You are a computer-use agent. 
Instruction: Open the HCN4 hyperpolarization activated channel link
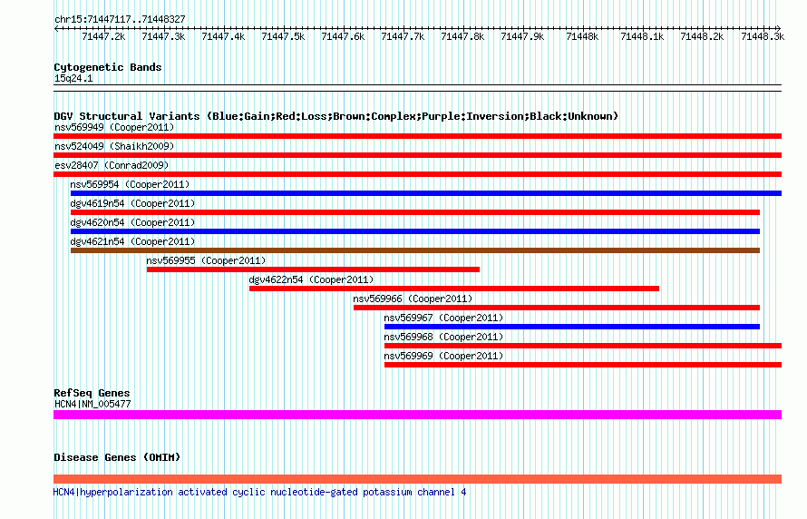[x=260, y=492]
